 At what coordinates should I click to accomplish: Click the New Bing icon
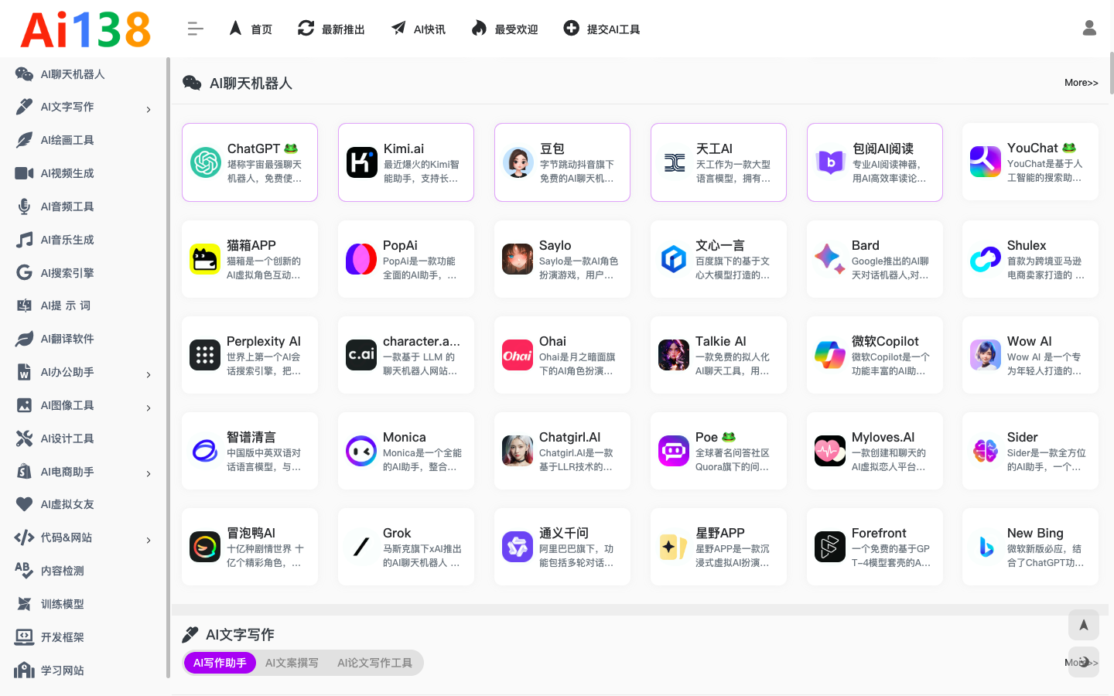pos(986,547)
